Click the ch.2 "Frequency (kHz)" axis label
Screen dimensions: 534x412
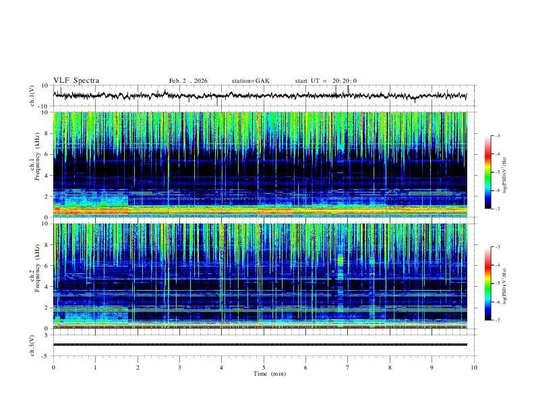(x=38, y=268)
